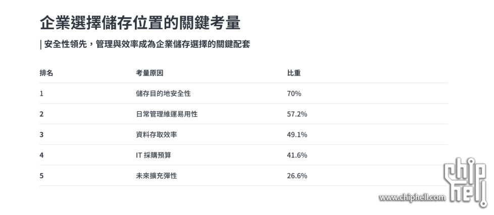The width and height of the screenshot is (494, 215).
Task: Select the 排名 column header
Action: [x=46, y=73]
